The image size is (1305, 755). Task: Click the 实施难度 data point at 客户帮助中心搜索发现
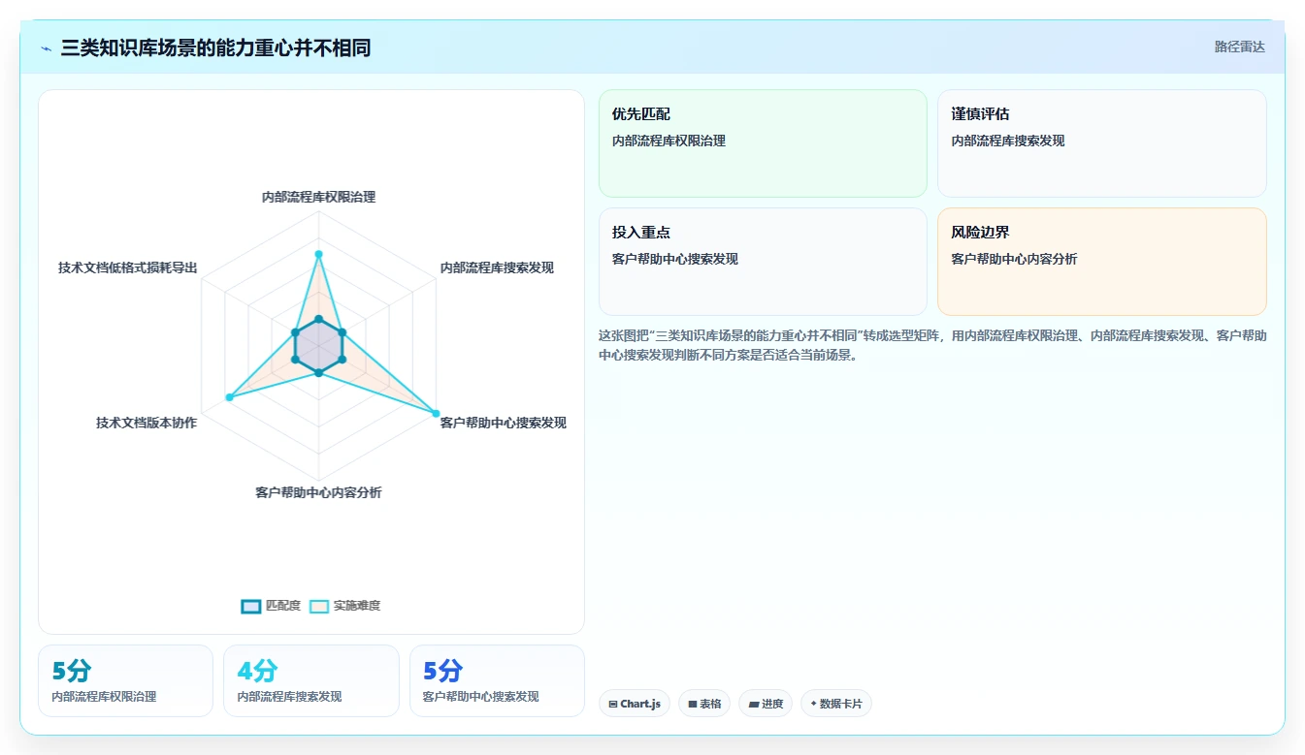point(436,414)
